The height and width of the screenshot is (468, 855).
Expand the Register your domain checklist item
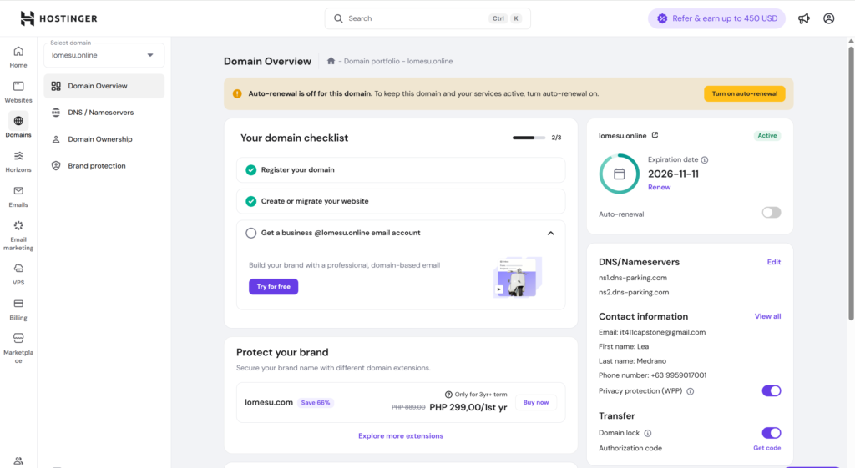point(401,170)
